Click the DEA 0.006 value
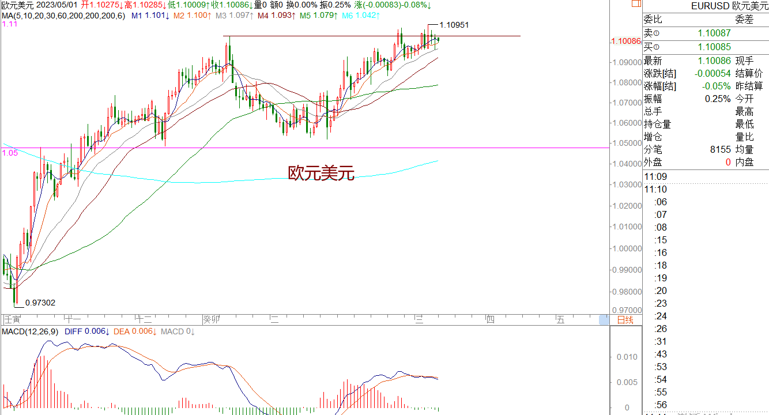769x415 pixels. [135, 331]
